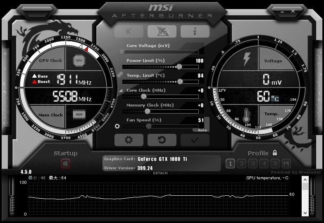Select profile slot 2

point(241,164)
